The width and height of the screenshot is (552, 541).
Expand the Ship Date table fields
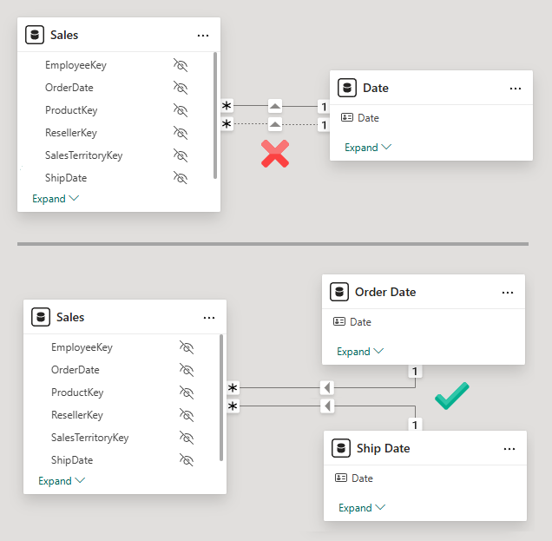pos(362,507)
